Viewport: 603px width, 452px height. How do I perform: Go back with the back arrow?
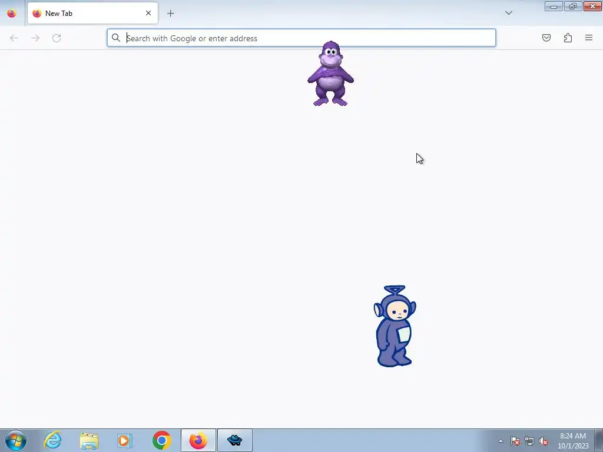click(14, 38)
